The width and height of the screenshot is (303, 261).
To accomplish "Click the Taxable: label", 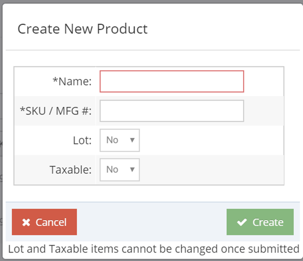I will click(x=71, y=170).
